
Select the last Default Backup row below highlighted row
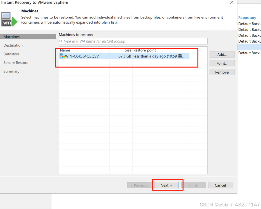(249, 53)
